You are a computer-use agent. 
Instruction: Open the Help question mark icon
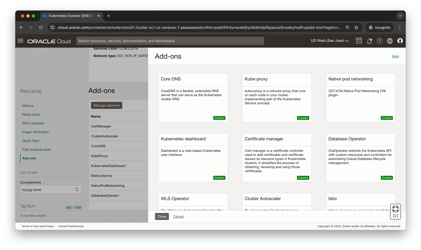click(379, 41)
